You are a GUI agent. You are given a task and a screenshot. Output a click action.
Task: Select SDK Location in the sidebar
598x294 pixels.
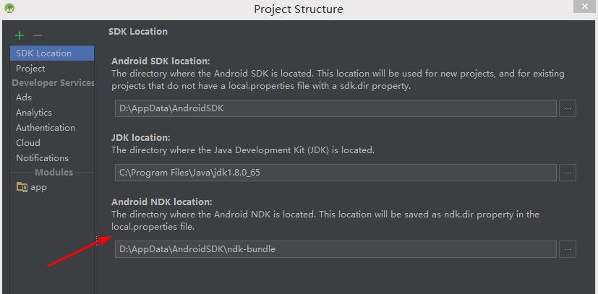point(52,53)
